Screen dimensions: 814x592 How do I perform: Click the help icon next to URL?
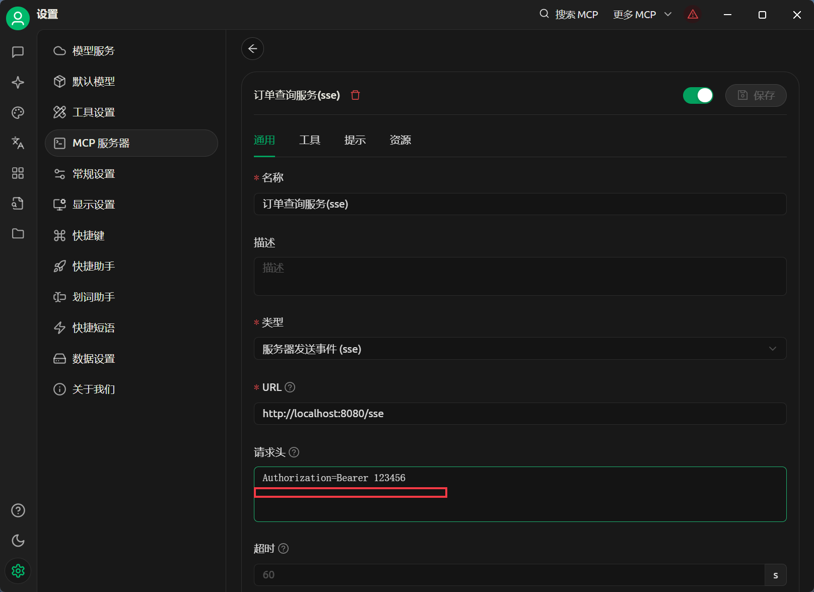point(290,387)
